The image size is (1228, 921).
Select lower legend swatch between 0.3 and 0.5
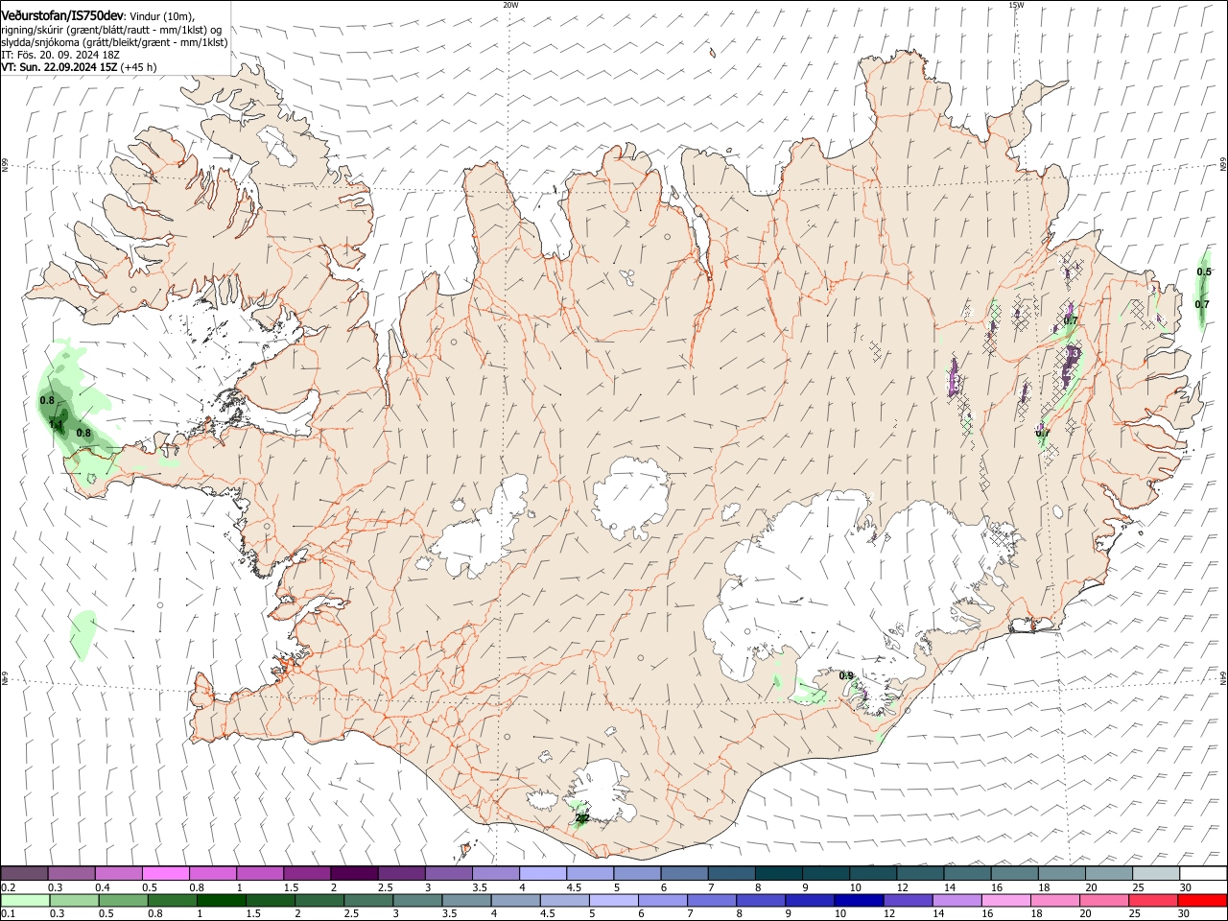[74, 900]
